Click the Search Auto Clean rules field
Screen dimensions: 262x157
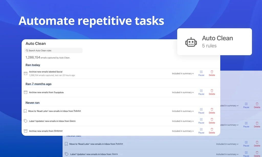click(53, 50)
